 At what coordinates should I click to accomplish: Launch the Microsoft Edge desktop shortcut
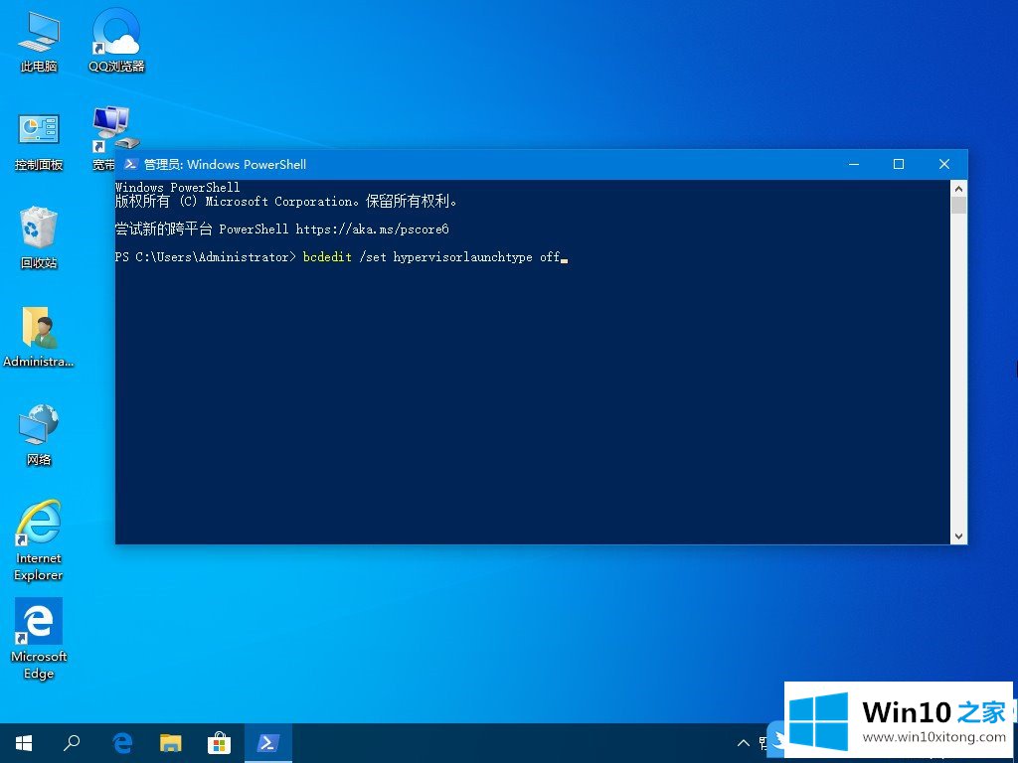(x=39, y=639)
